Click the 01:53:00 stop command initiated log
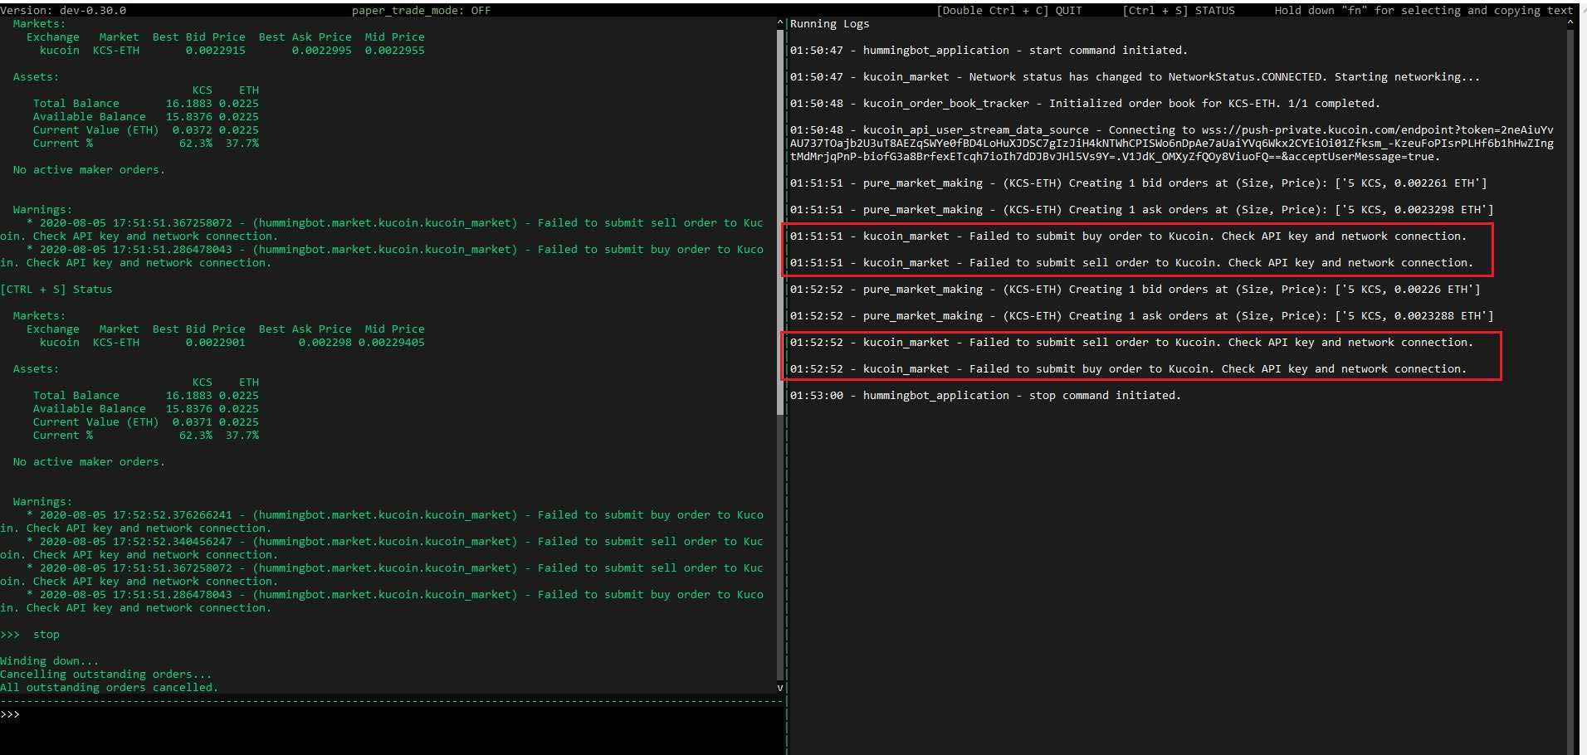 tap(985, 396)
